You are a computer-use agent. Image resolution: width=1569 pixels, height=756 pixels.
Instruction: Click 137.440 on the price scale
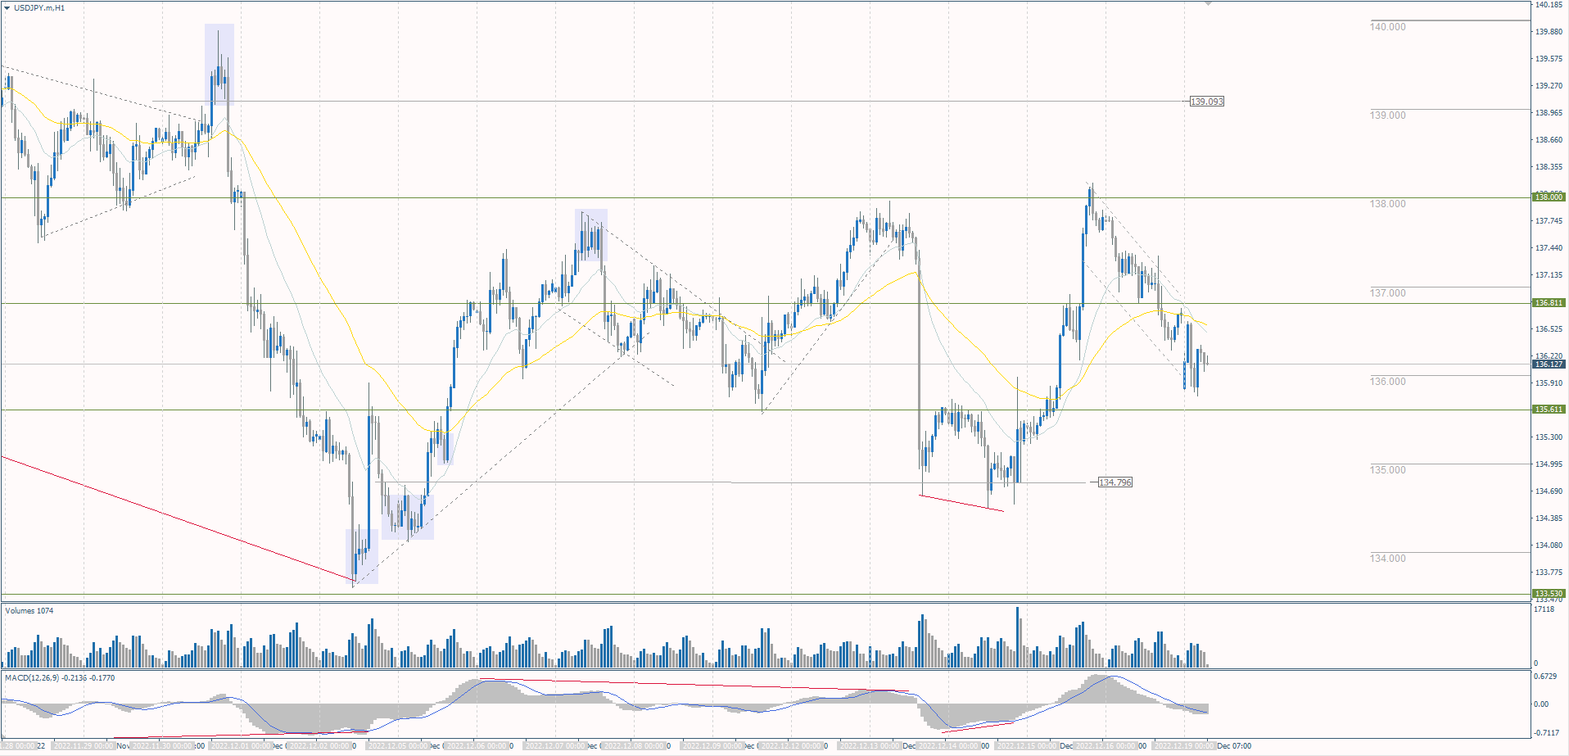pos(1549,248)
